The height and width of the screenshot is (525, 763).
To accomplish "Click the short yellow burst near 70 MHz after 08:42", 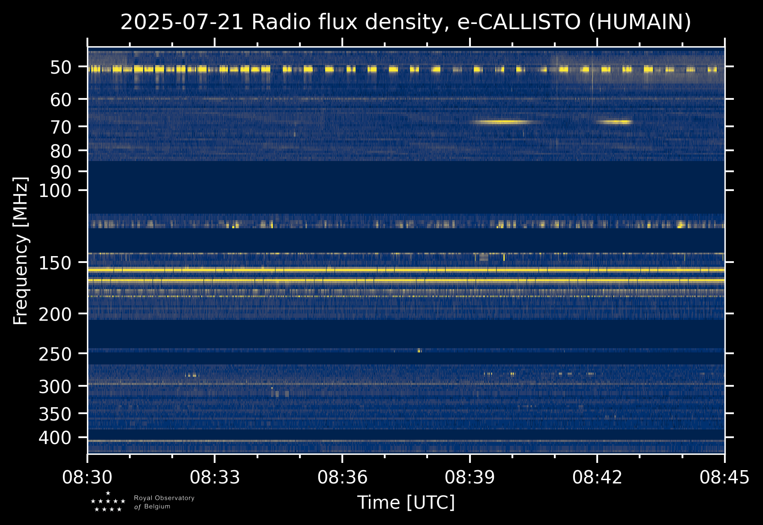I will tap(614, 122).
